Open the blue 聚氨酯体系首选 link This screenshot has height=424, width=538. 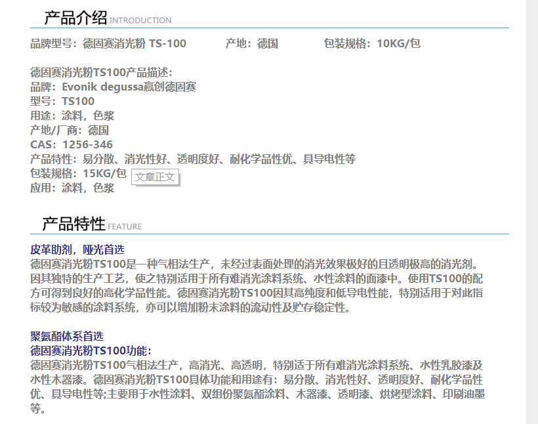pyautogui.click(x=67, y=336)
